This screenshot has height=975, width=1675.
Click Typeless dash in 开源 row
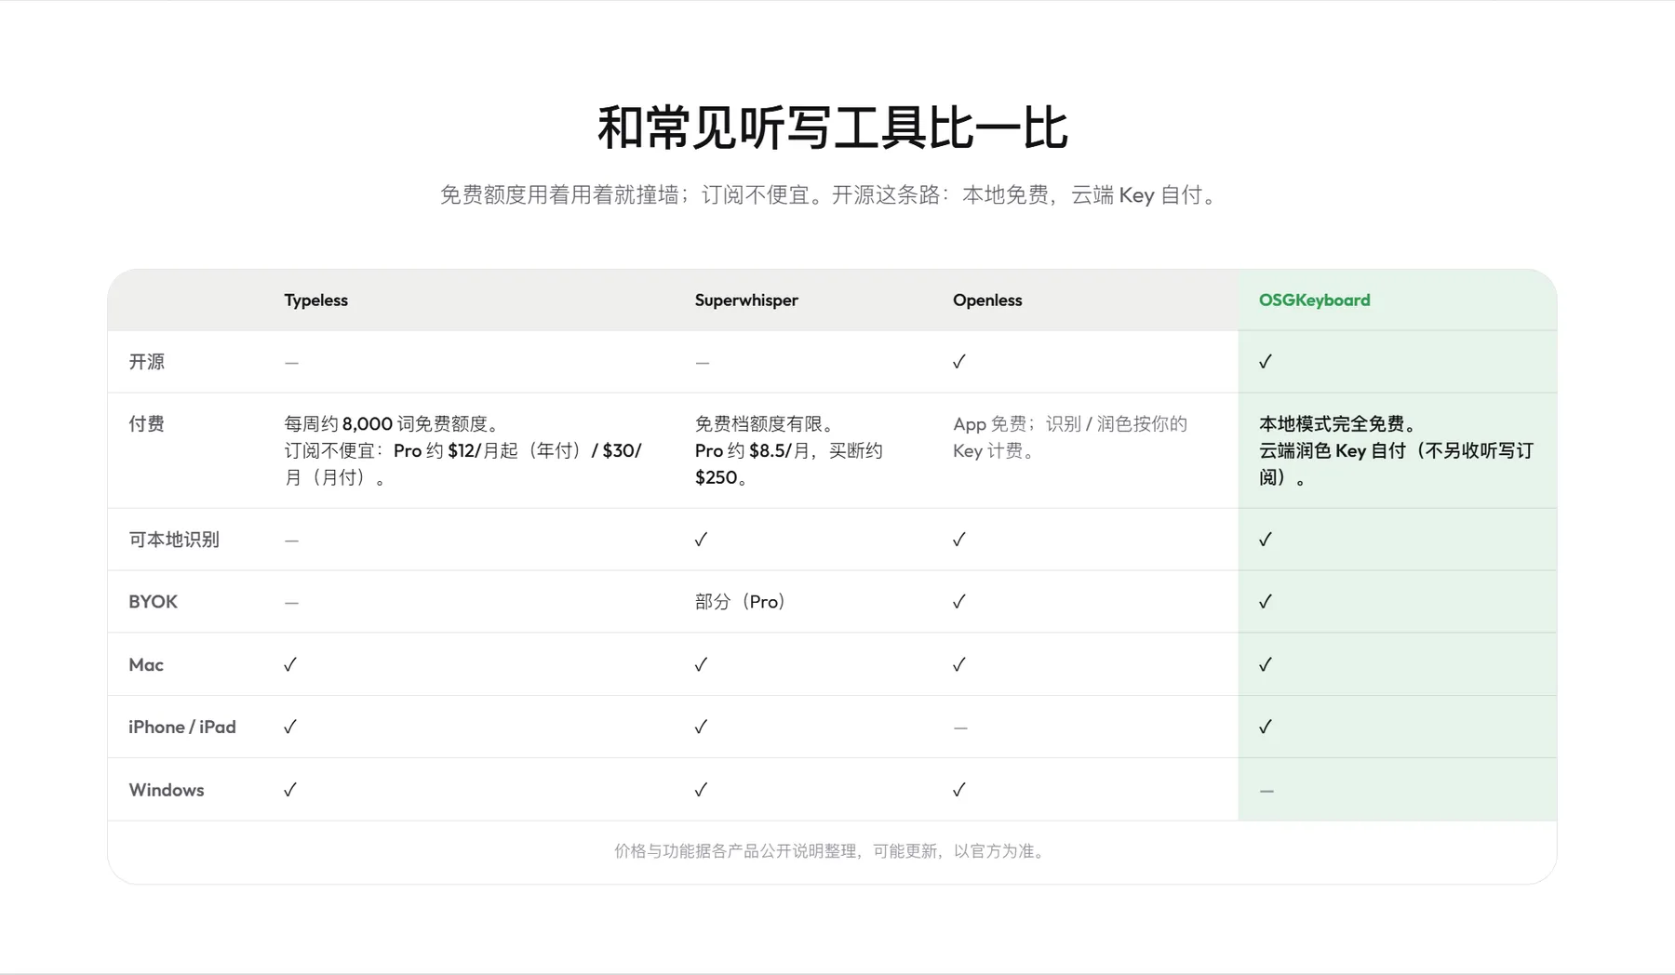point(291,363)
